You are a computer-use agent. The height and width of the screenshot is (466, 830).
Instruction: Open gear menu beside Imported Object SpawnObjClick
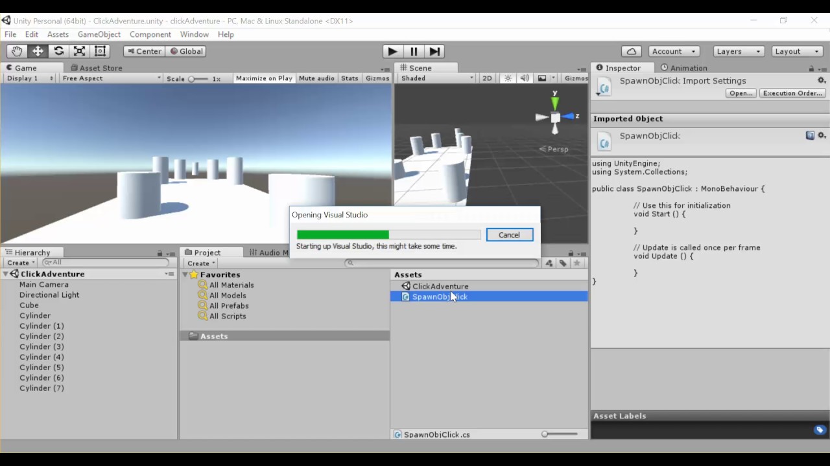point(822,135)
